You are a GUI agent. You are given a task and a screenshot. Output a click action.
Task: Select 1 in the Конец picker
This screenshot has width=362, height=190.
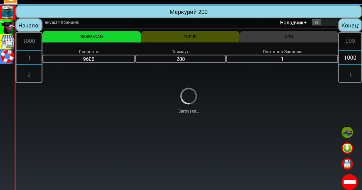[350, 74]
